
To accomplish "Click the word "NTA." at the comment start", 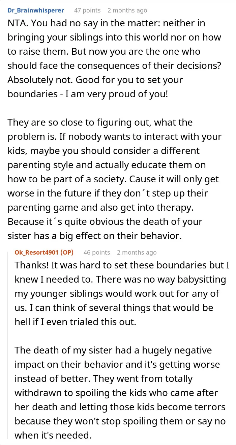I will pos(17,23).
